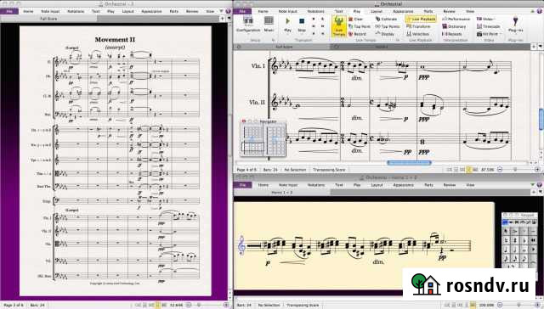544x309 pixels.
Task: Open the Video dropdown in the ribbon
Action: [486, 19]
